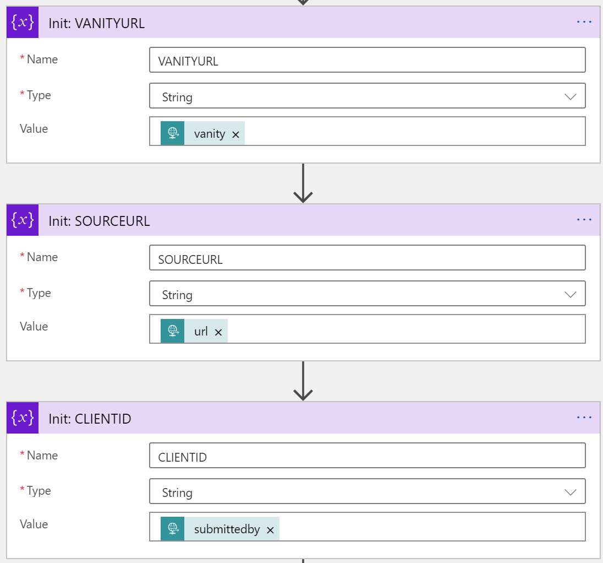
Task: Click the {x} variable icon on Init: VANITYURL header
Action: [x=22, y=23]
